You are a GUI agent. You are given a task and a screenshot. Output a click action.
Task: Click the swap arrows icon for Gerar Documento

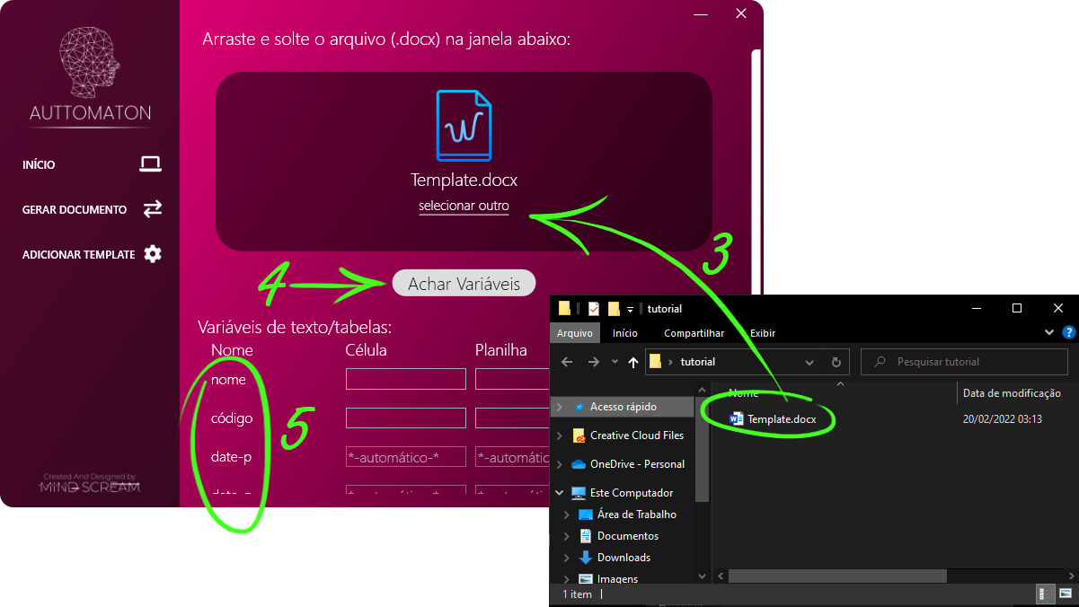[x=153, y=209]
